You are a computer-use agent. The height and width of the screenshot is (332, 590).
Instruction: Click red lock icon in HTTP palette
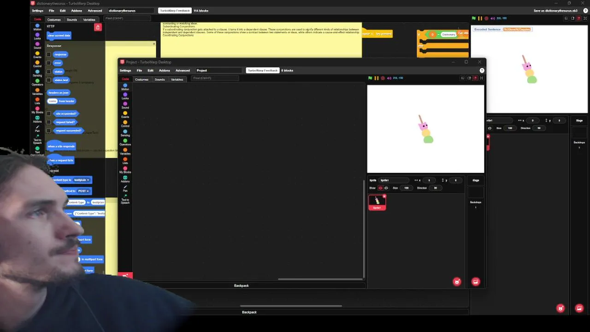pos(98,28)
